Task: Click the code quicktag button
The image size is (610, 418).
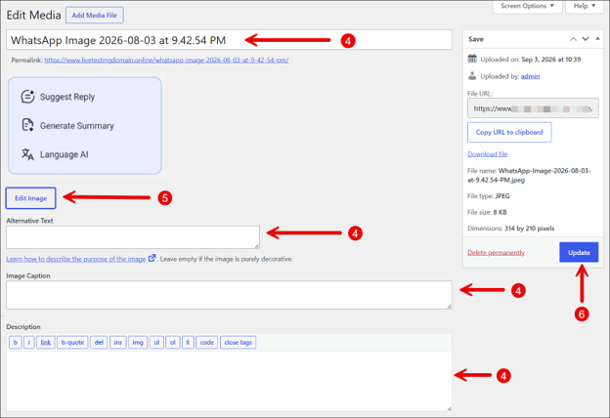Action: click(207, 343)
